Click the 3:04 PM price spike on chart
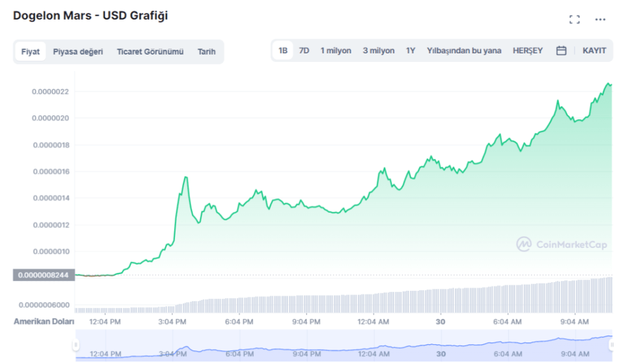Image resolution: width=629 pixels, height=362 pixels. (x=186, y=177)
